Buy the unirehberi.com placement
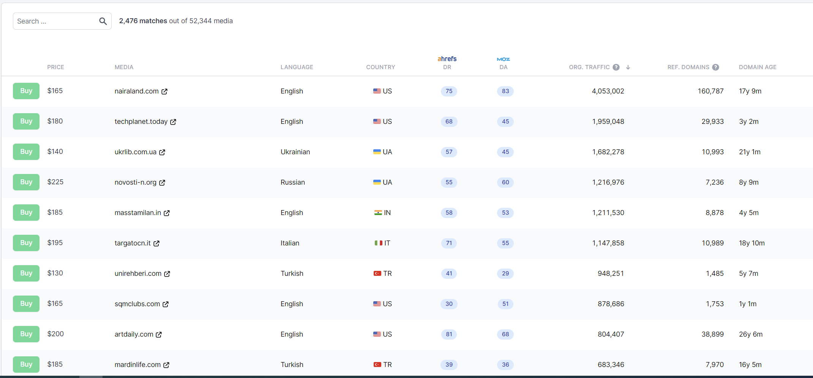813x378 pixels. tap(26, 273)
